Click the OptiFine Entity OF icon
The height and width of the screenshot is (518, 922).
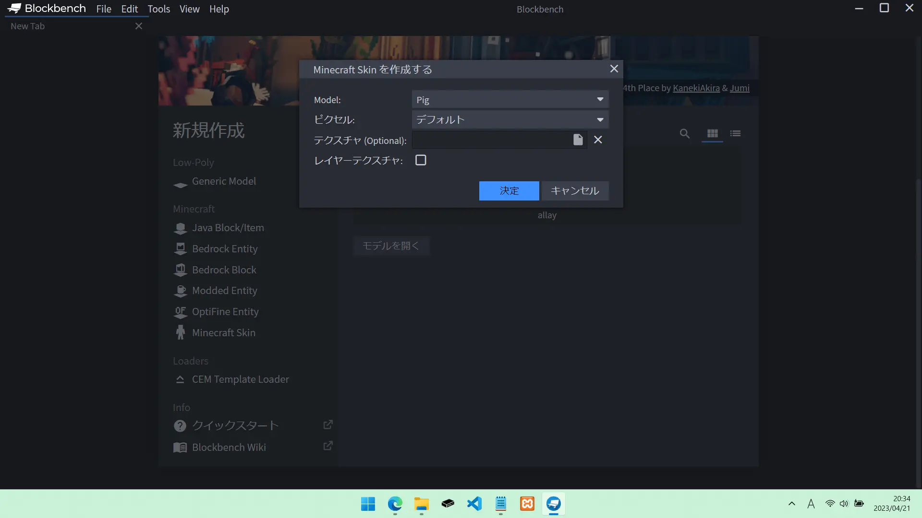[x=181, y=312]
